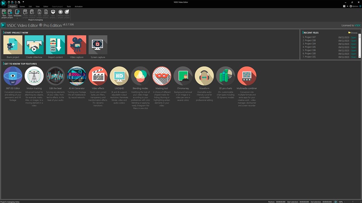The height and width of the screenshot is (203, 362).
Task: Click the Masking tool mask icon
Action: point(162,76)
